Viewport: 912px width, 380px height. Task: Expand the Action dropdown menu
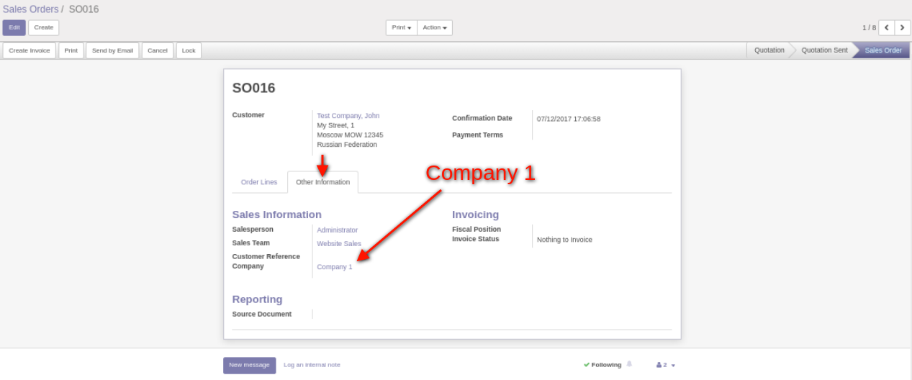[435, 27]
